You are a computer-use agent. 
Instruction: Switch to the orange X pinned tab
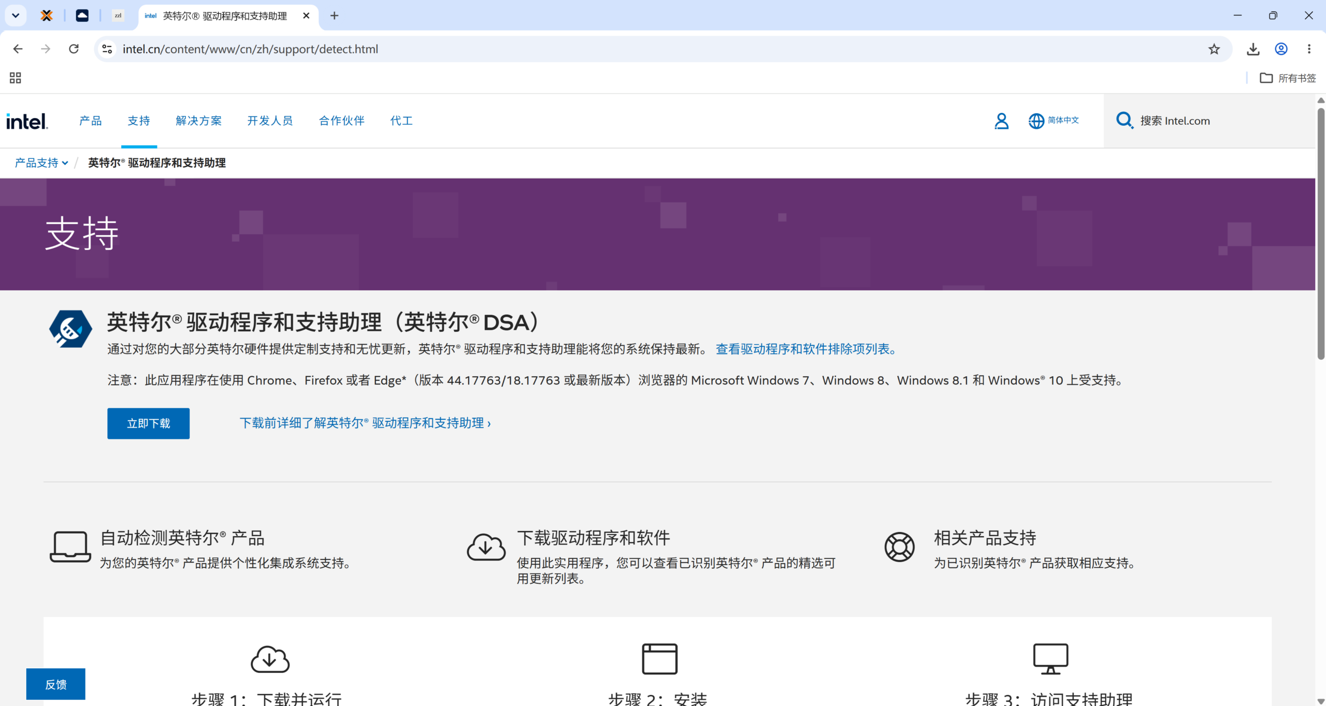tap(47, 16)
